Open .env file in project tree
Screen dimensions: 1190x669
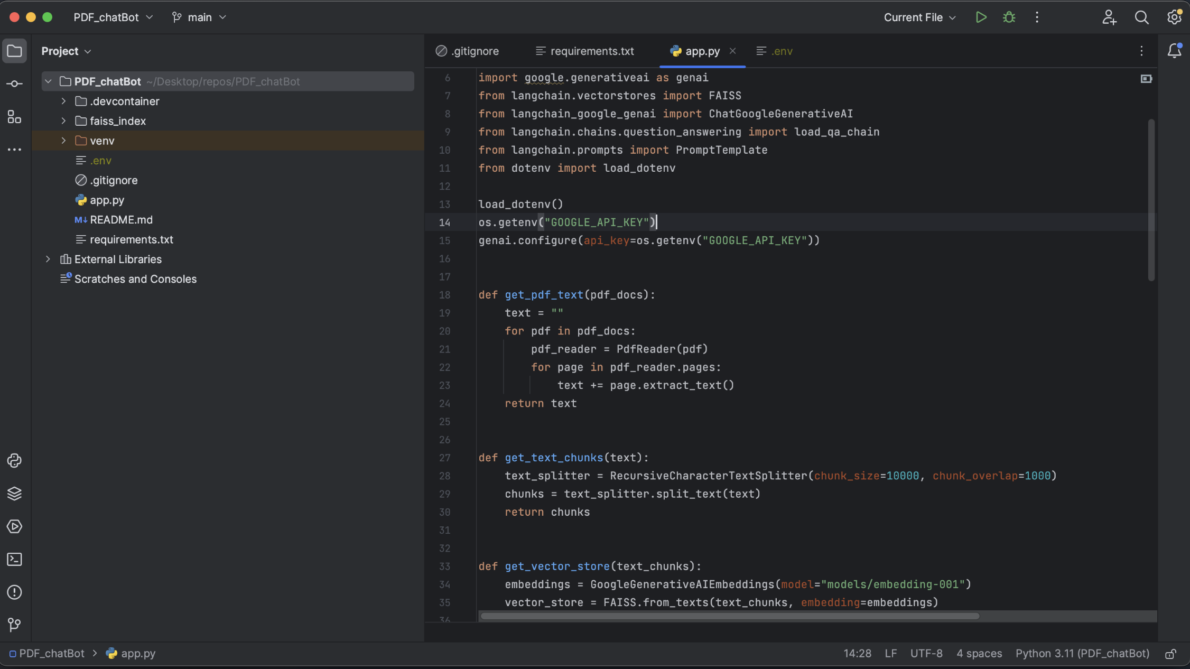pyautogui.click(x=100, y=161)
